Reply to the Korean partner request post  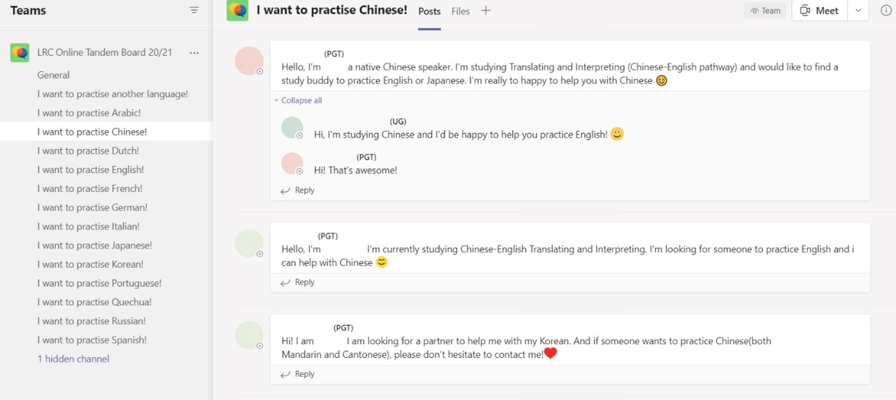click(298, 374)
